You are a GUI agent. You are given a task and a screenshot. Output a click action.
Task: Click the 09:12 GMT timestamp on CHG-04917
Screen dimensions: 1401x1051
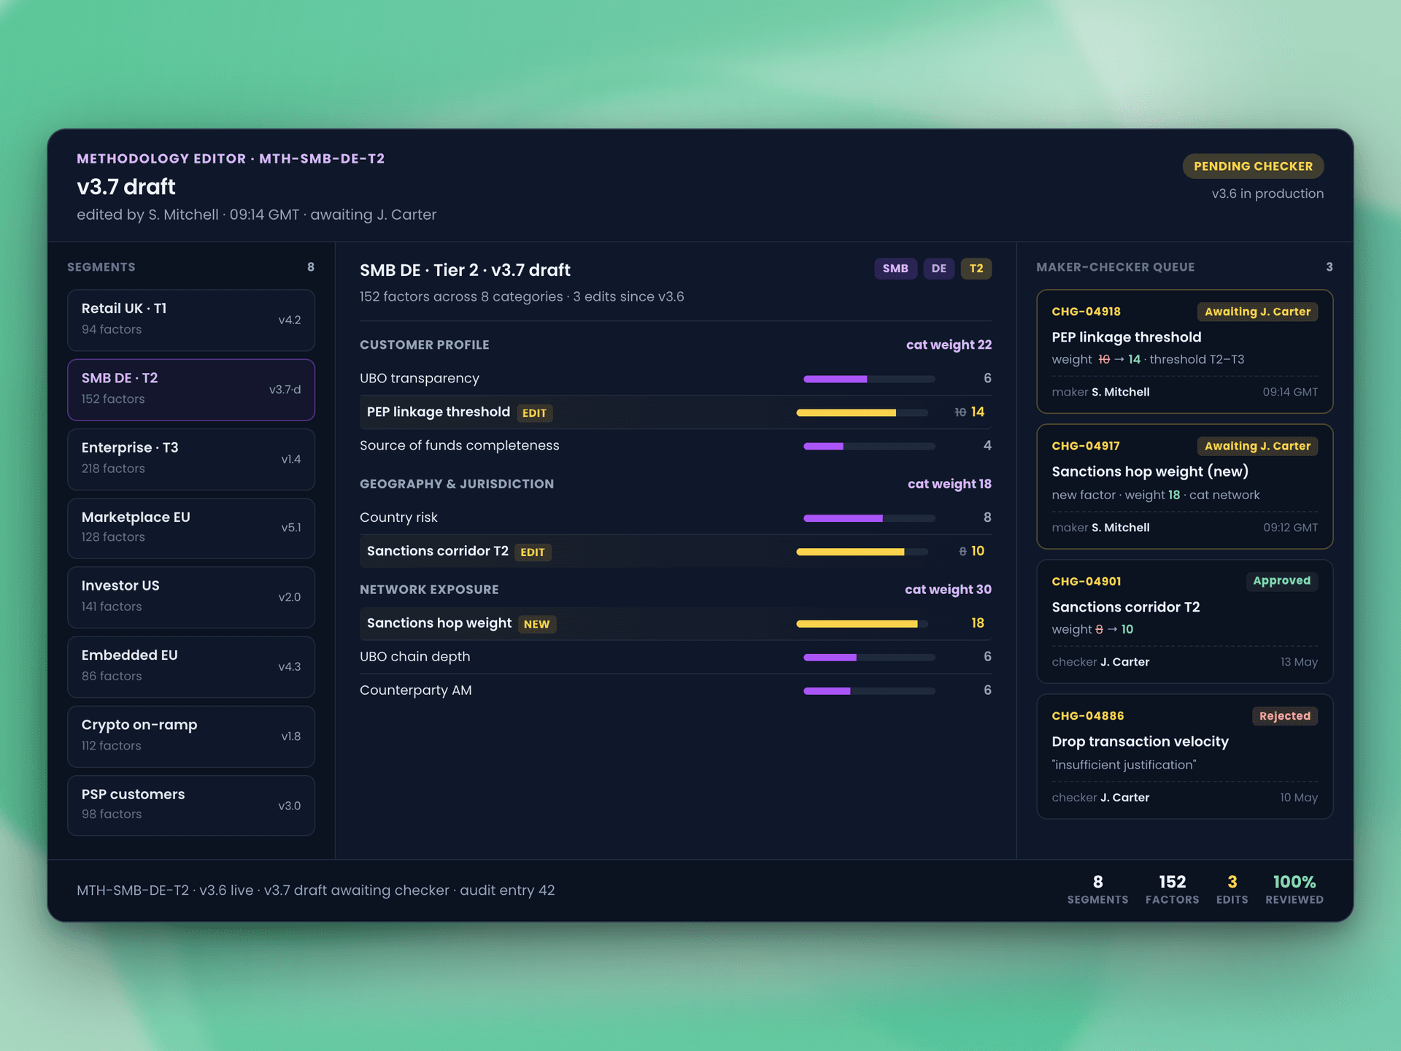click(x=1290, y=528)
